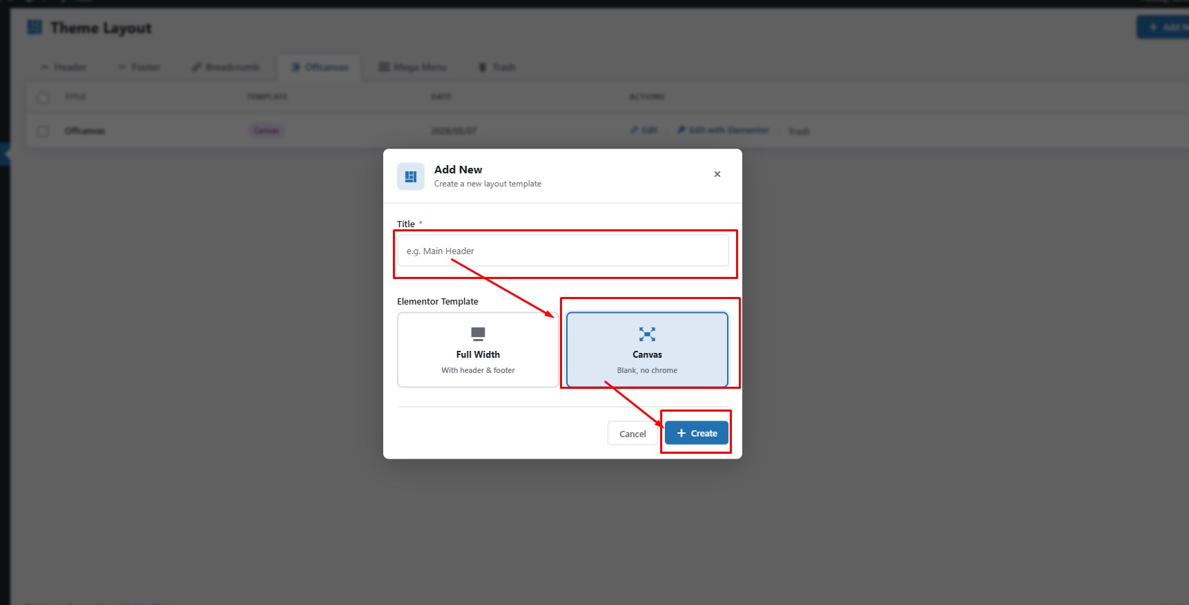Image resolution: width=1189 pixels, height=605 pixels.
Task: Cancel the new layout dialog
Action: 632,434
